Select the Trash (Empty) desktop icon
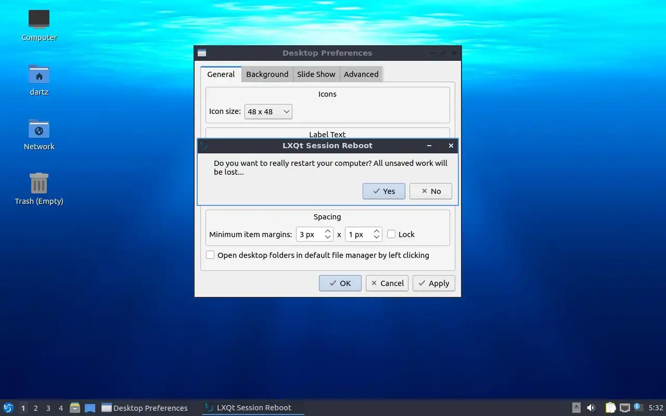Screen dimensions: 666x416 coord(39,189)
